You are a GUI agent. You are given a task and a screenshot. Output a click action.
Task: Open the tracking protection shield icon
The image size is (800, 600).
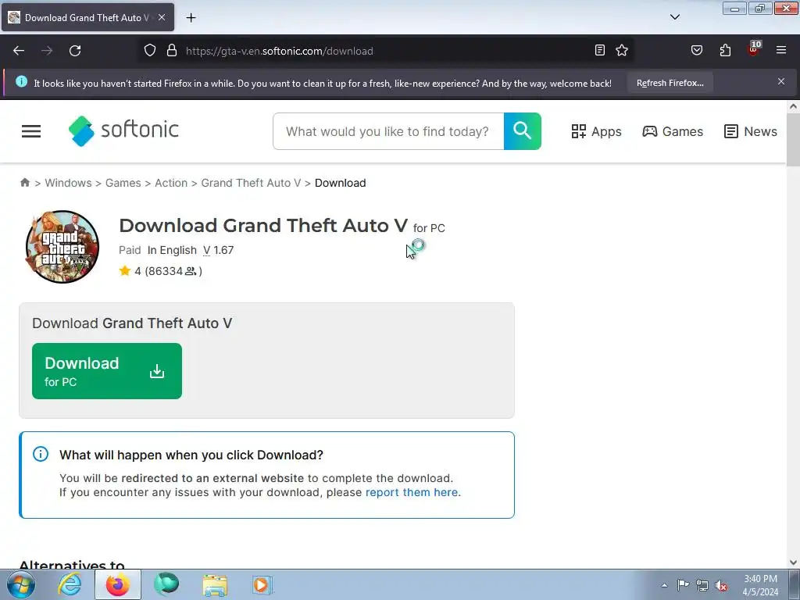[x=149, y=51]
